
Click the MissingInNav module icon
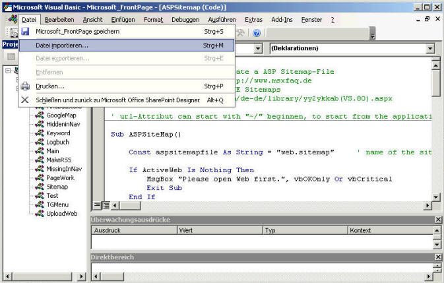(40, 169)
